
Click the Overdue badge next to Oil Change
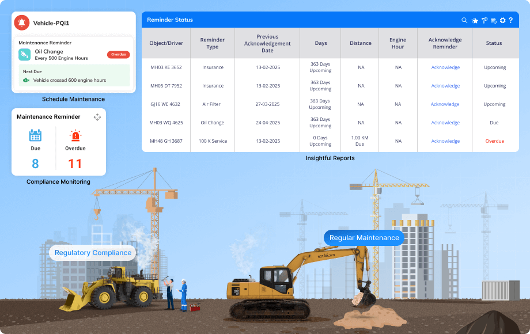(118, 54)
